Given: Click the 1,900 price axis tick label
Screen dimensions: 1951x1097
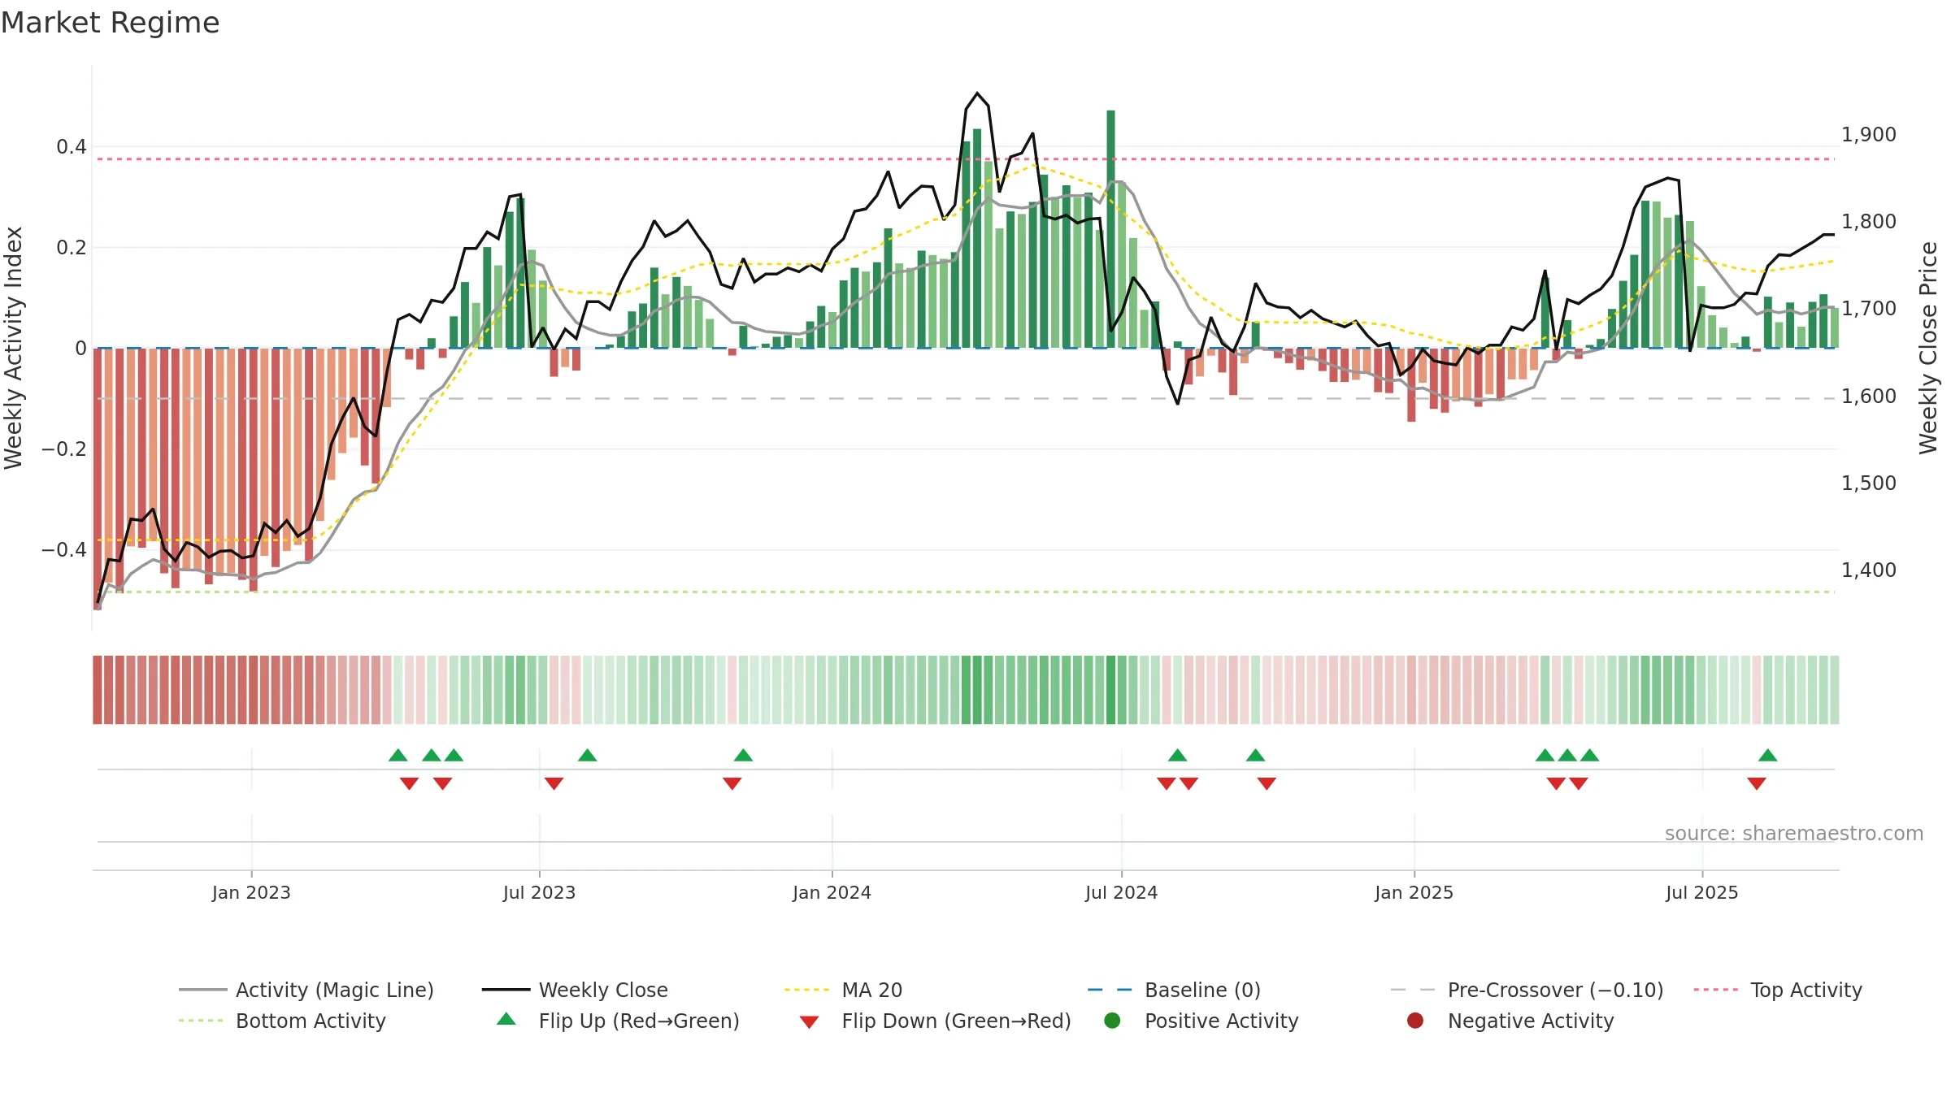Looking at the screenshot, I should (1868, 135).
